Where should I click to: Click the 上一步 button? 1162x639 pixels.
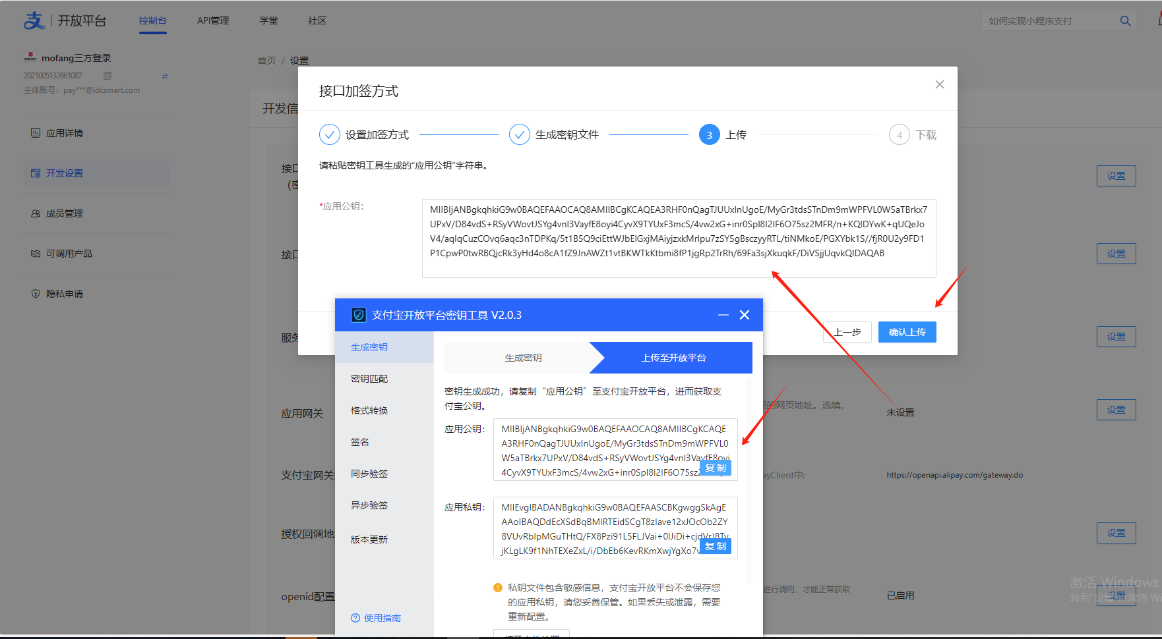[847, 332]
